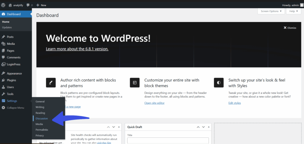Click the Comments sidebar icon
This screenshot has width=304, height=144.
click(3, 57)
